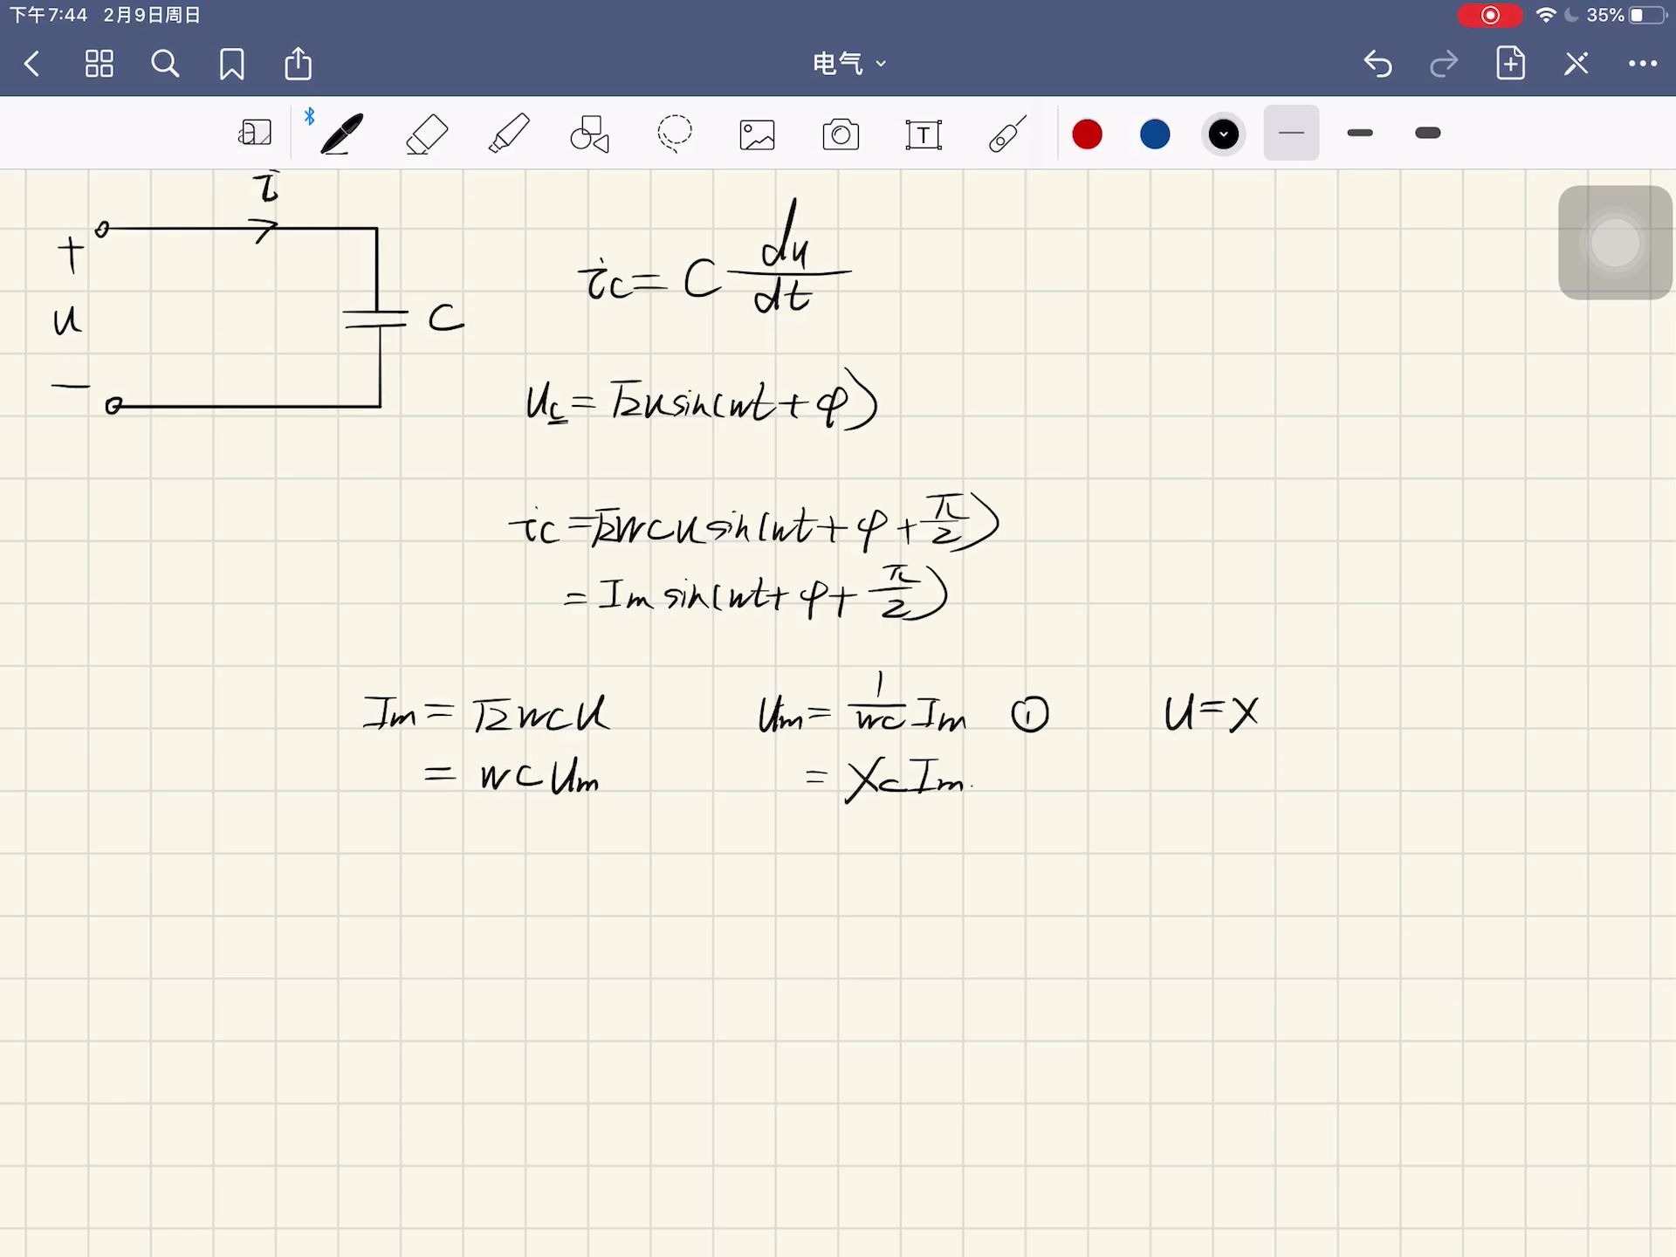Open the selected black color swatch
The image size is (1676, 1257).
(x=1223, y=134)
